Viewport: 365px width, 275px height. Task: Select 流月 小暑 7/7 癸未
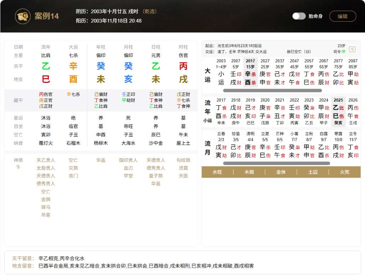(x=294, y=145)
